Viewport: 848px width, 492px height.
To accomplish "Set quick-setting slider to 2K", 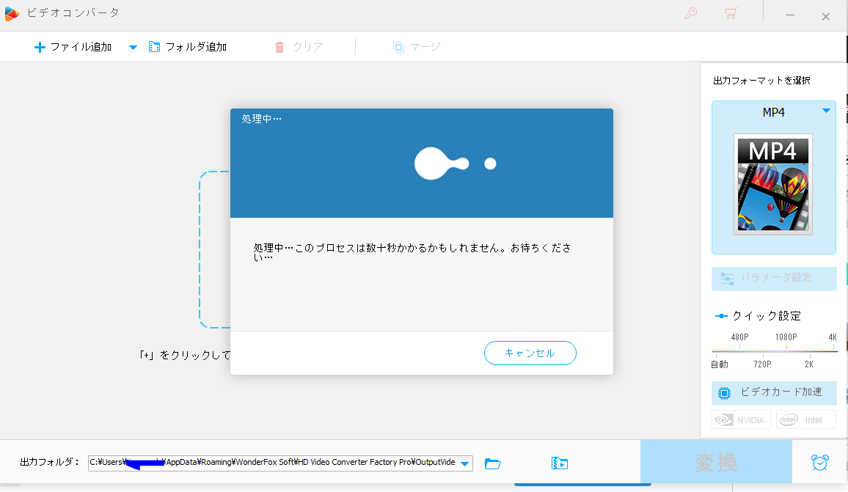I will pyautogui.click(x=809, y=364).
